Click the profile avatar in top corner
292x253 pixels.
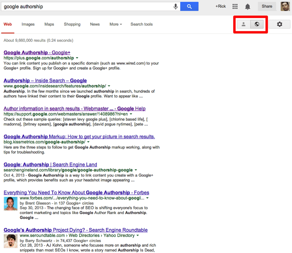pos(285,6)
